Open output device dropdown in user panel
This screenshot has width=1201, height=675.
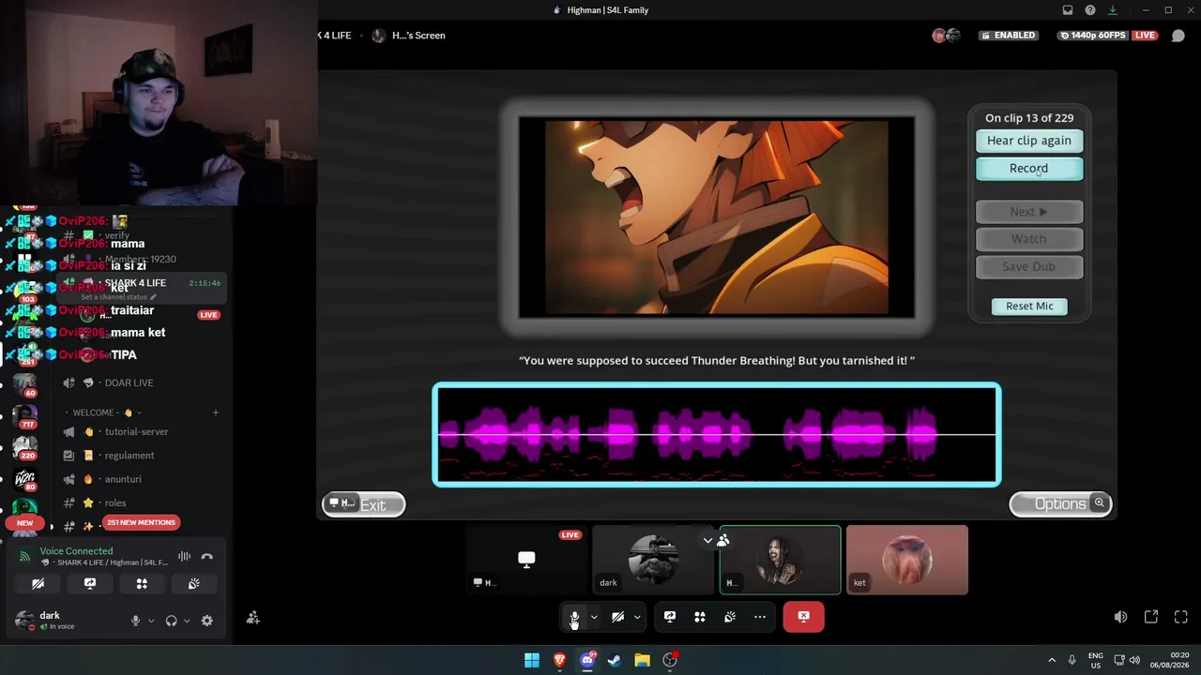tap(186, 621)
